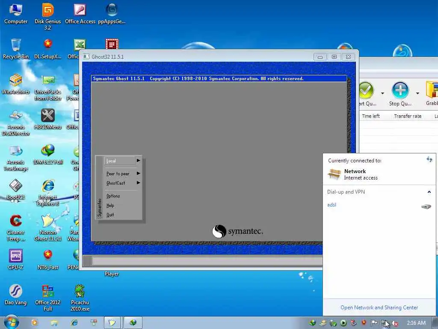
Task: Open Internet Explorer 8 desktop icon
Action: (48, 192)
